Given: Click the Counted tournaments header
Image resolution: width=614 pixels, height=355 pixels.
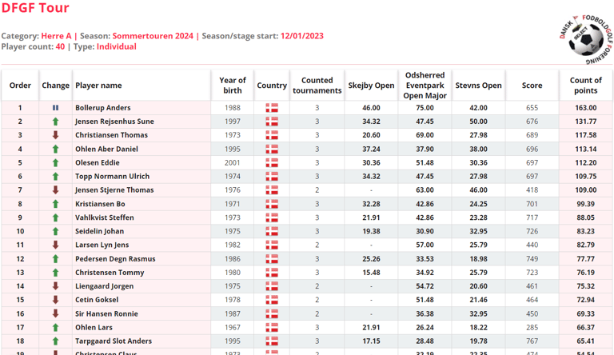Looking at the screenshot, I should pos(317,86).
